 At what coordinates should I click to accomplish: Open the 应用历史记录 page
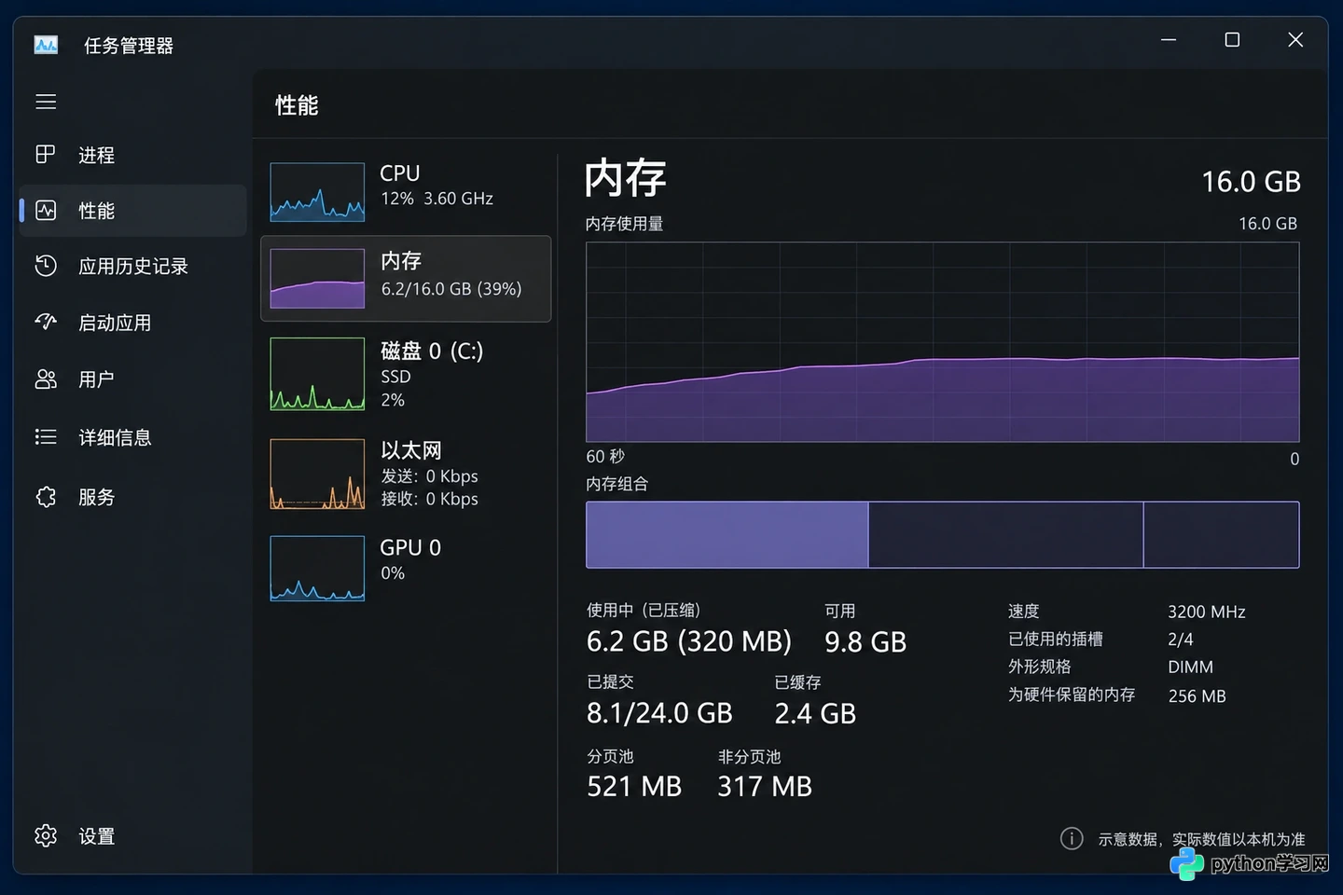[x=132, y=267]
